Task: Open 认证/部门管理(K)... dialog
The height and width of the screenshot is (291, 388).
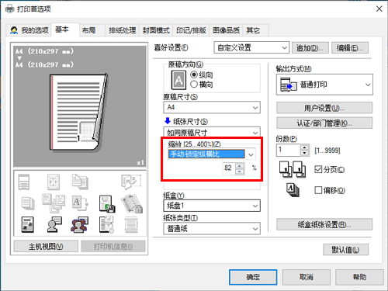Action: tap(324, 123)
